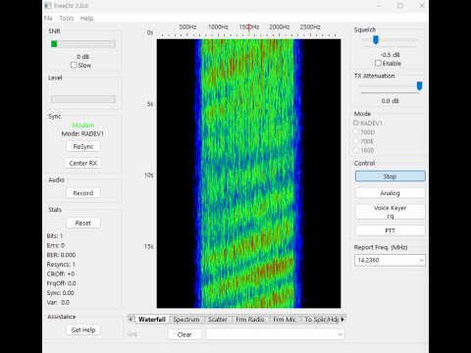Screen dimensions: 471x353
Task: Click the 'Mode: RADEV1' sync text
Action: tap(82, 133)
